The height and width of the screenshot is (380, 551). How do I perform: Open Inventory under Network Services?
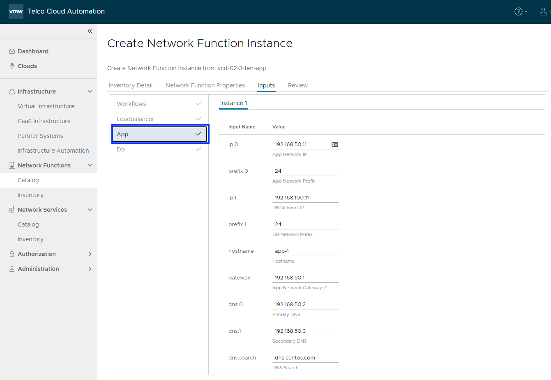pyautogui.click(x=30, y=239)
